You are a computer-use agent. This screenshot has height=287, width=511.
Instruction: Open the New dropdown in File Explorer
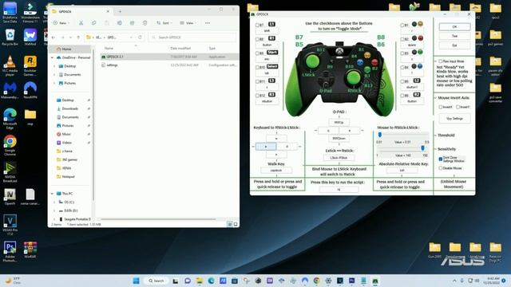coord(61,23)
